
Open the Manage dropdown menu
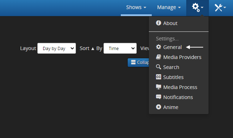click(169, 8)
